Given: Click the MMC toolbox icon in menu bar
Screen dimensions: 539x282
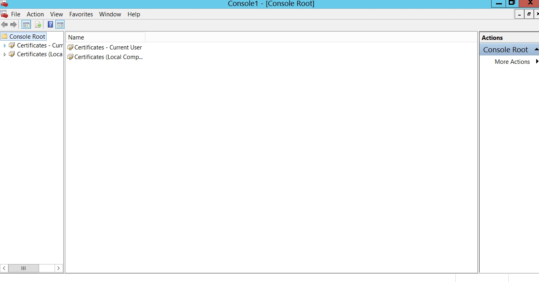Looking at the screenshot, I should tap(4, 14).
